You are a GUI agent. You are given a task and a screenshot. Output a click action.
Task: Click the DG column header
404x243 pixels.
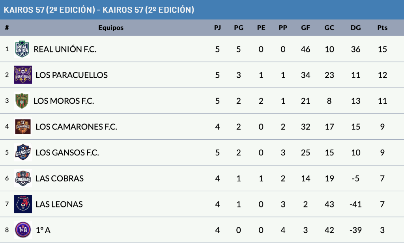pyautogui.click(x=355, y=28)
